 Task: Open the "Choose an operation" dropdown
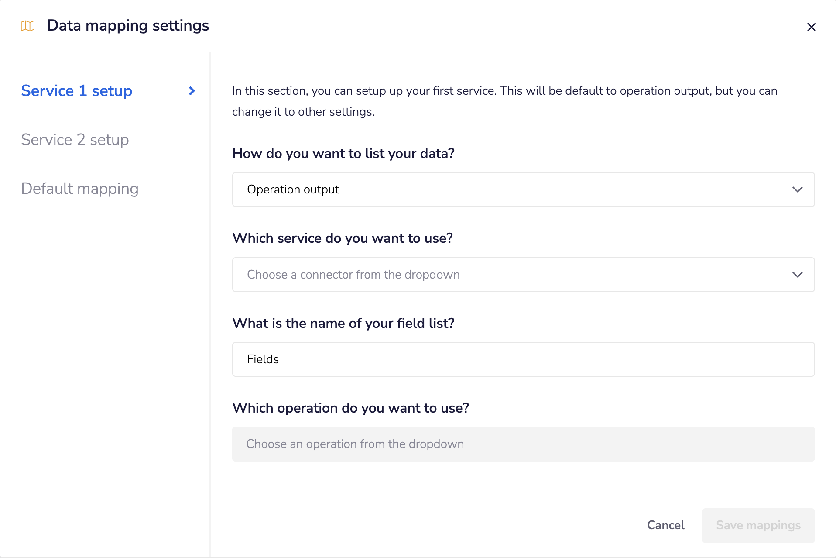pyautogui.click(x=523, y=444)
